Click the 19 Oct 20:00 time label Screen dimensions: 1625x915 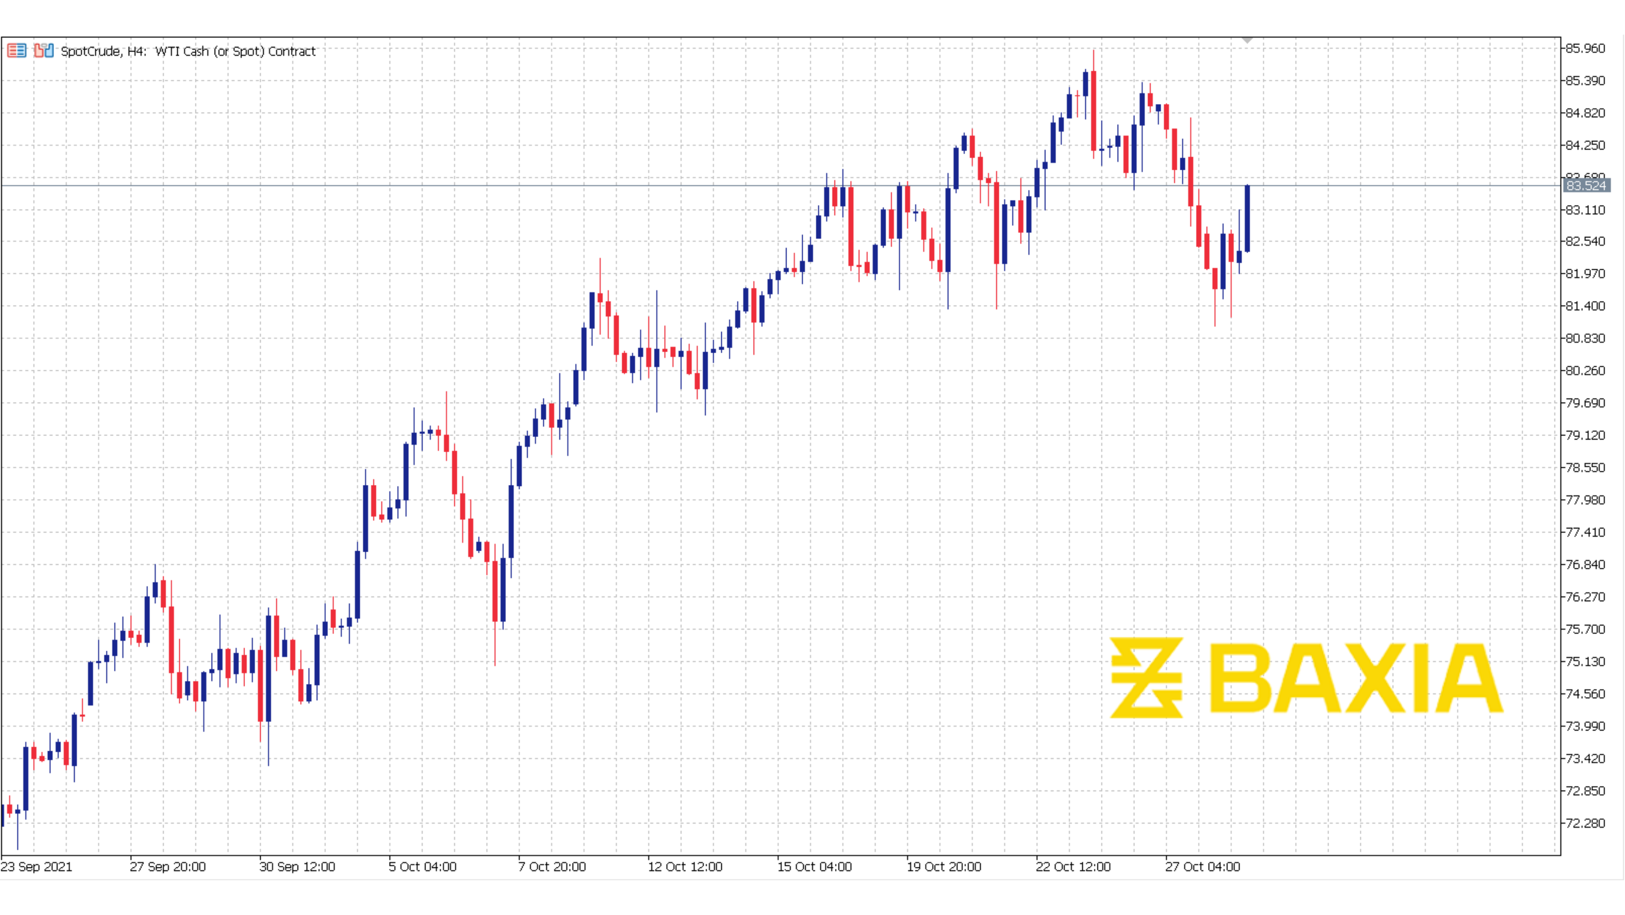click(x=944, y=867)
